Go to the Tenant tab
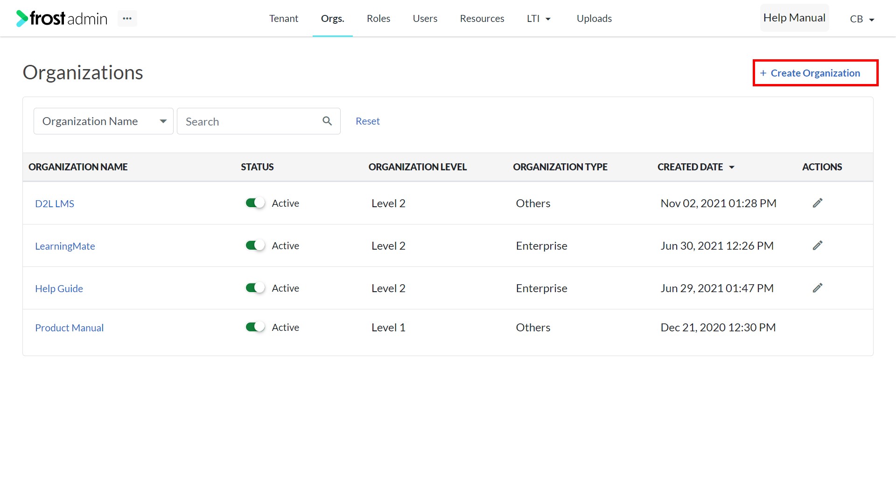896x504 pixels. [x=283, y=19]
